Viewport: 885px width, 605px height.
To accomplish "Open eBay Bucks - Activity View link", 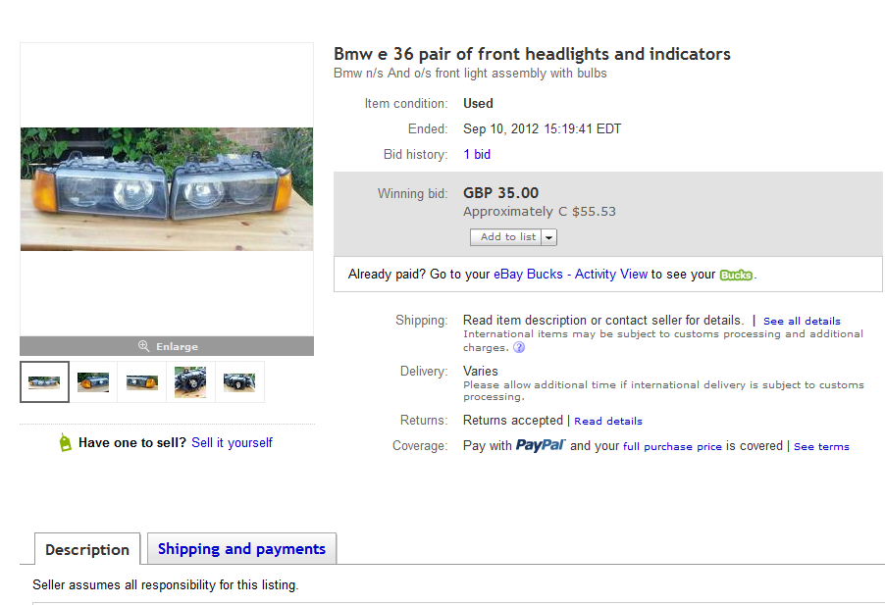I will (570, 274).
